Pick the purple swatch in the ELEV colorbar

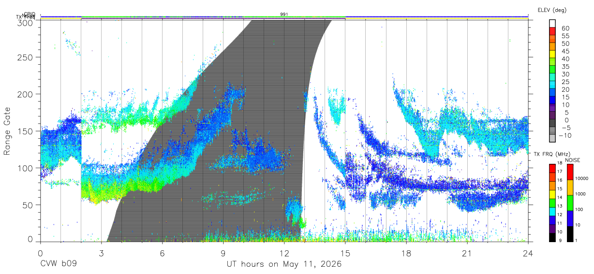(552, 109)
